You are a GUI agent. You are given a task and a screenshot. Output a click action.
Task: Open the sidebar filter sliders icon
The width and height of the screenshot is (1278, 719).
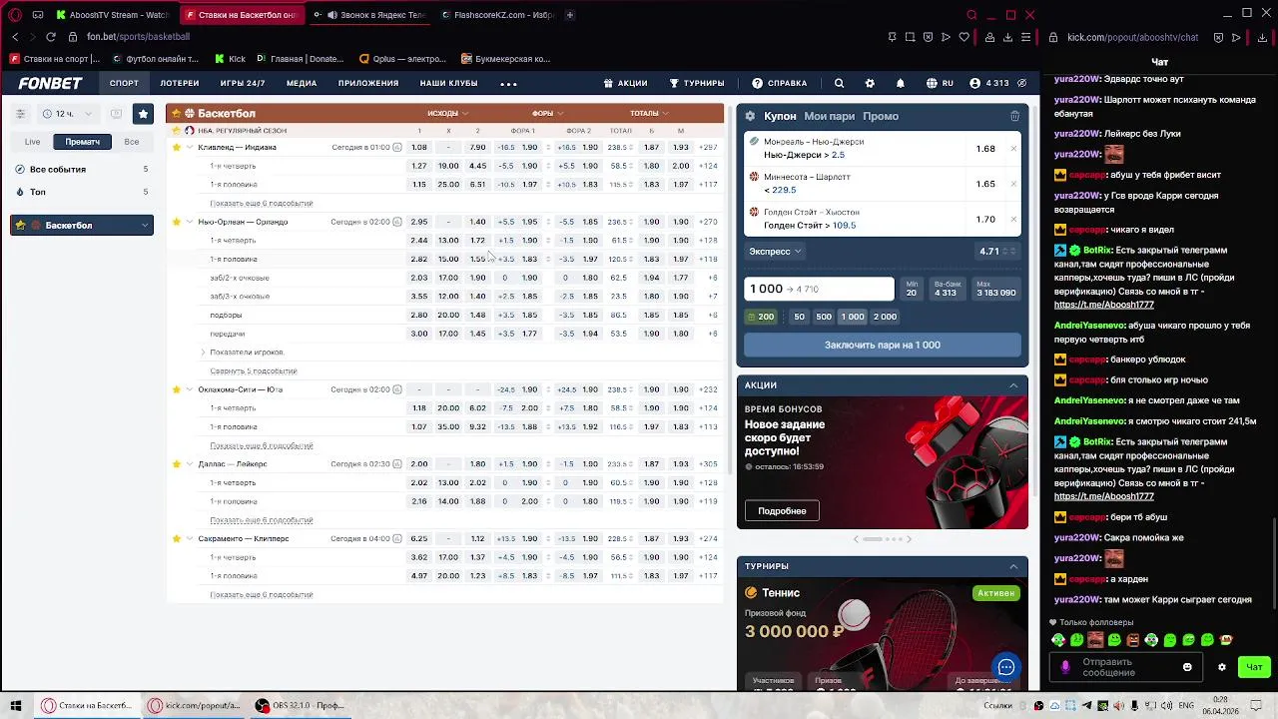[x=20, y=114]
